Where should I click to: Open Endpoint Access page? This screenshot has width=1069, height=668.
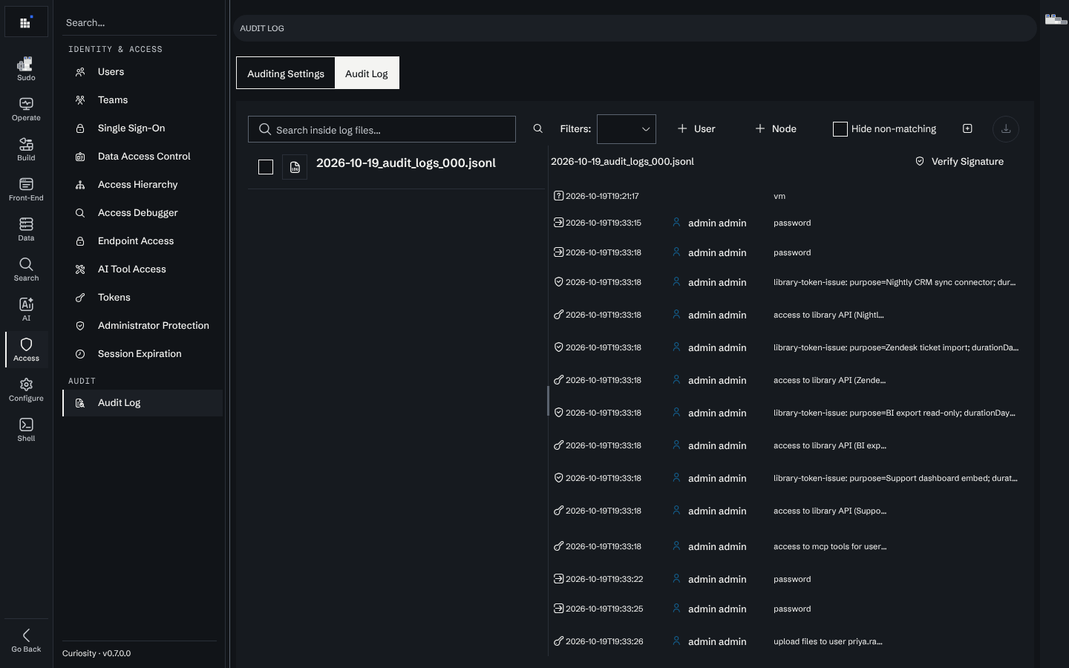pos(143,241)
